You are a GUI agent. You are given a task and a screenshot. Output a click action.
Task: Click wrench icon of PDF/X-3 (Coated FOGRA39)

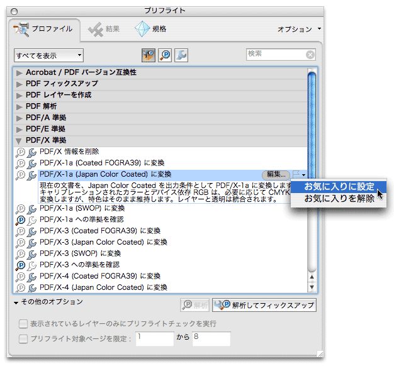click(x=31, y=231)
